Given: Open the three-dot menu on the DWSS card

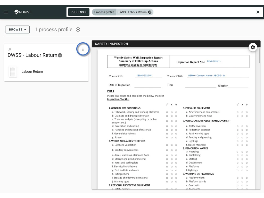Looking at the screenshot, I should pos(83,49).
